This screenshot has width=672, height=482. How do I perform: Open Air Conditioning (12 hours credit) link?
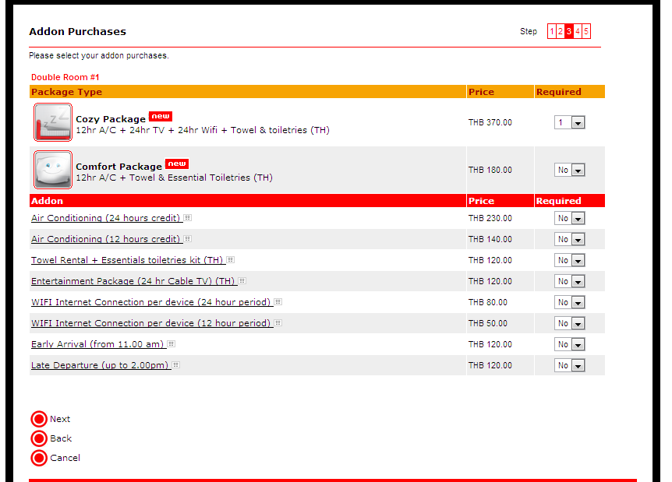[x=105, y=239]
